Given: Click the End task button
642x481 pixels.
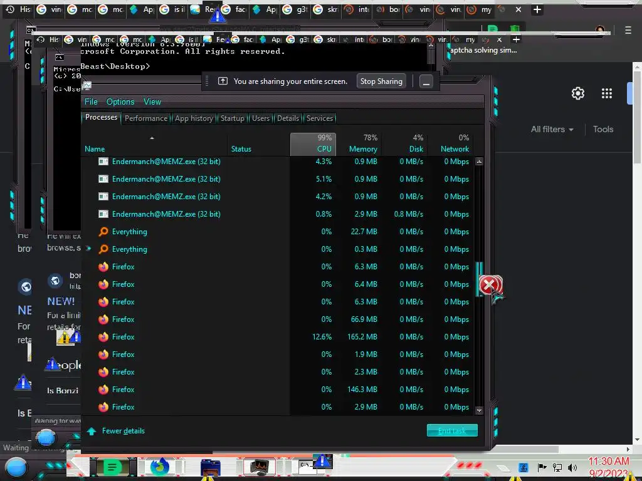Looking at the screenshot, I should coord(452,431).
